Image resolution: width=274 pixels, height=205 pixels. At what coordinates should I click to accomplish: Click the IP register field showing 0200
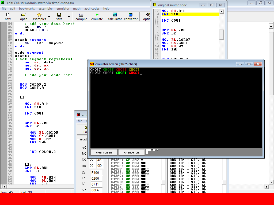[x=96, y=178]
